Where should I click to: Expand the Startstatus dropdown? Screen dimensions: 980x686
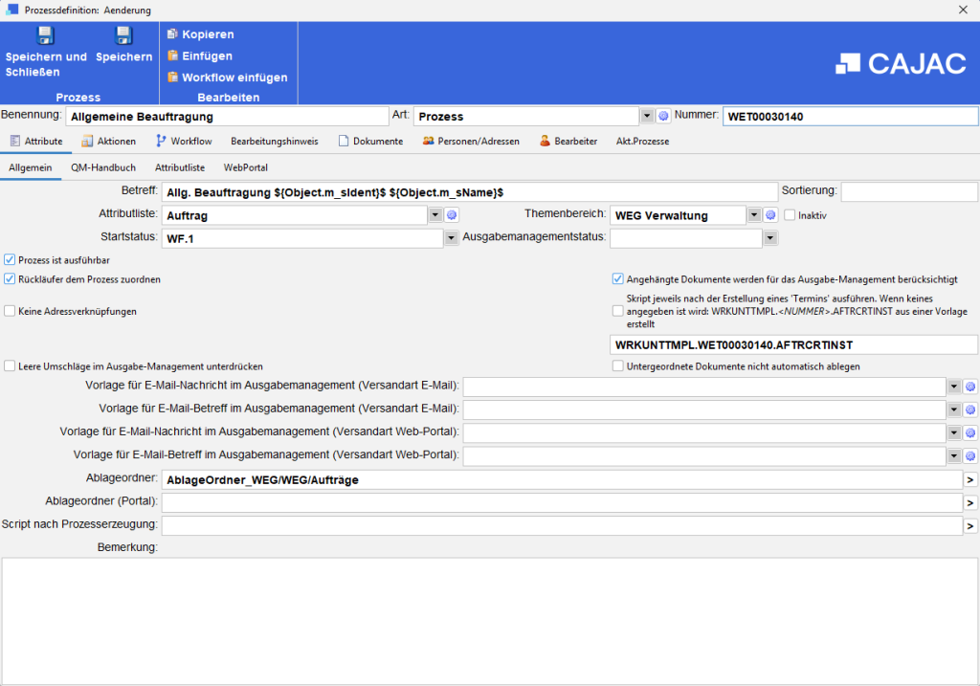[451, 238]
